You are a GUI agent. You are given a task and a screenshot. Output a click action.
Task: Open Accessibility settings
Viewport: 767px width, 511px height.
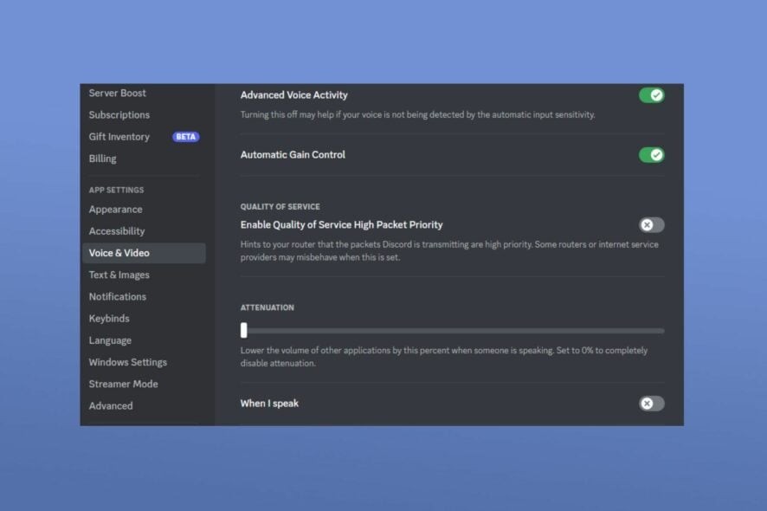[x=117, y=230]
